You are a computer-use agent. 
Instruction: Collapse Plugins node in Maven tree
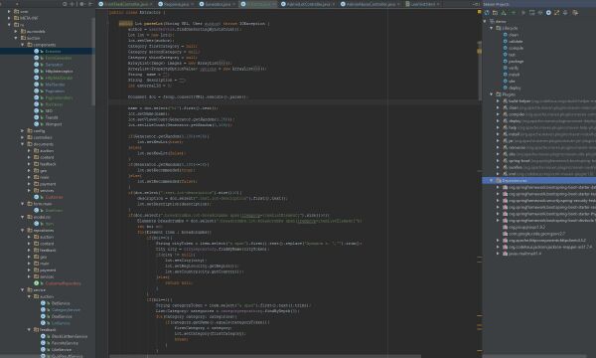click(491, 93)
